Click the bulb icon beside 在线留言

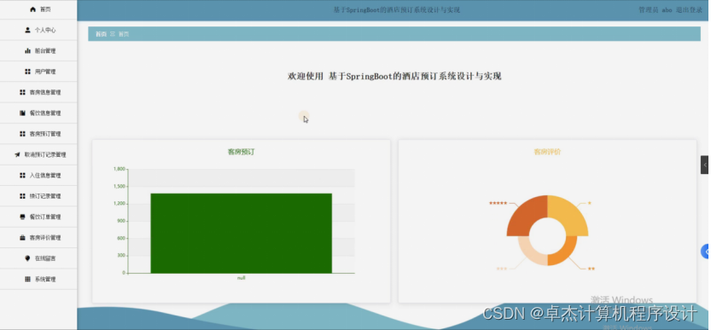click(x=27, y=258)
